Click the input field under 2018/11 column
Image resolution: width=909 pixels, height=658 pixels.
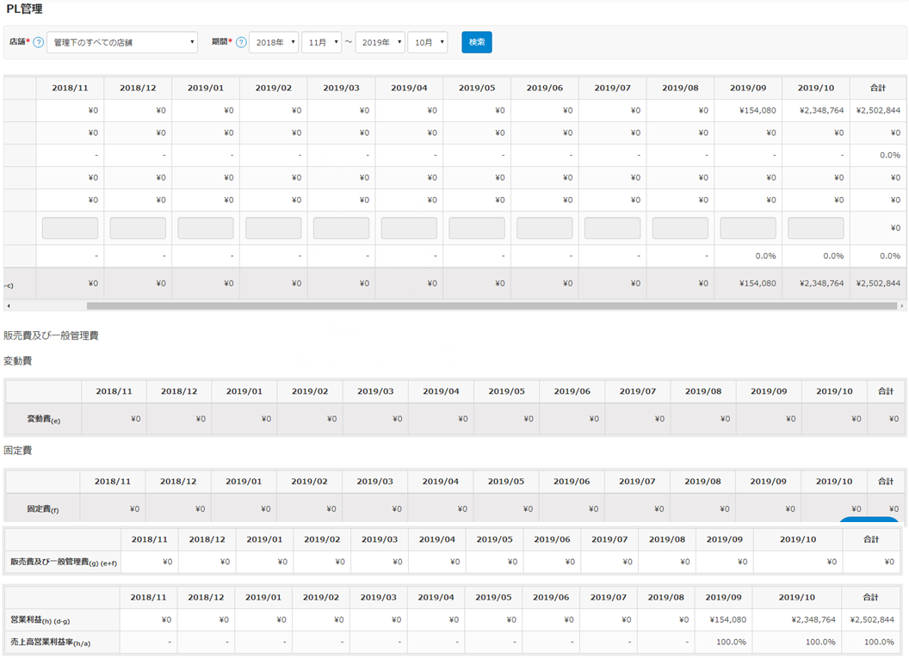point(70,228)
